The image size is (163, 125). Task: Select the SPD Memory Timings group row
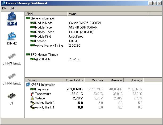(x=44, y=55)
